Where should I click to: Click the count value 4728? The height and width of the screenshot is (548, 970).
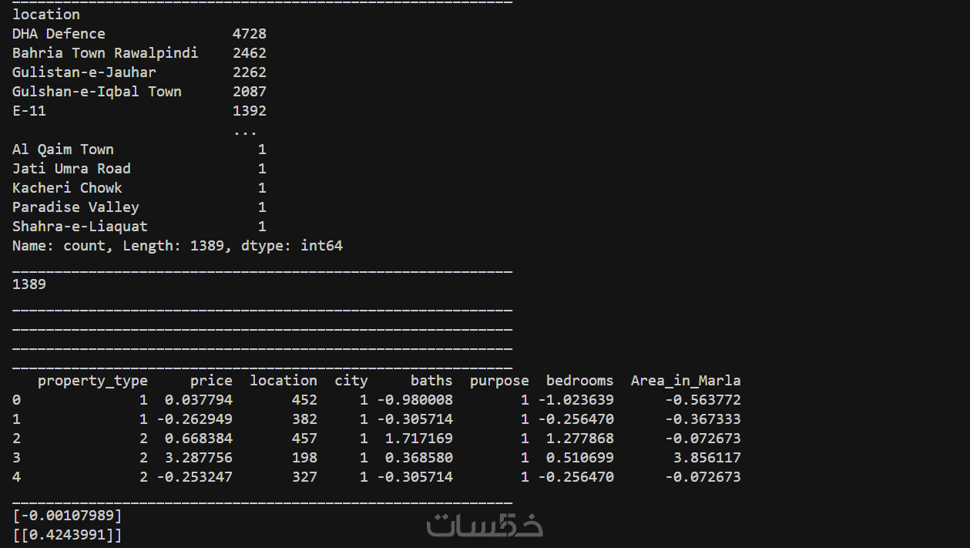(250, 34)
